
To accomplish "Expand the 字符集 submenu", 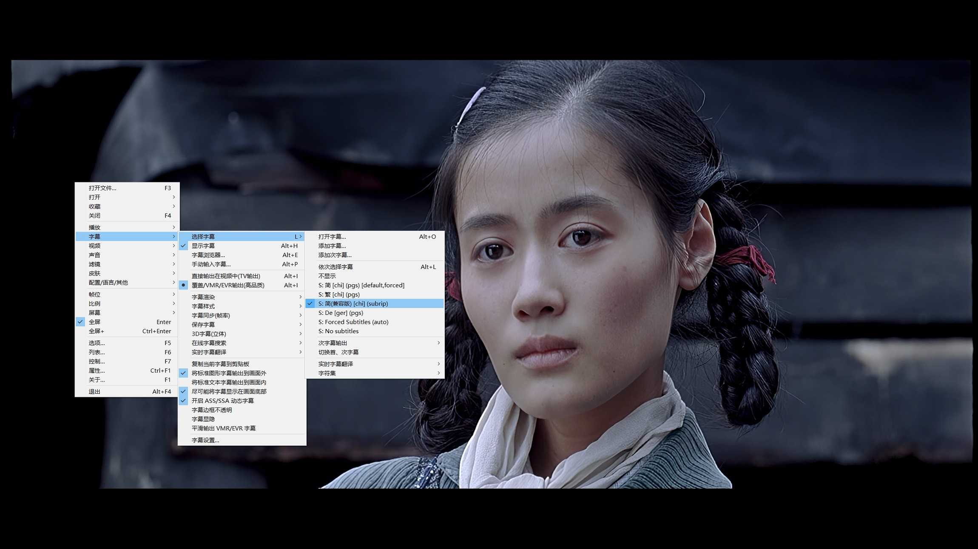I will click(x=375, y=373).
